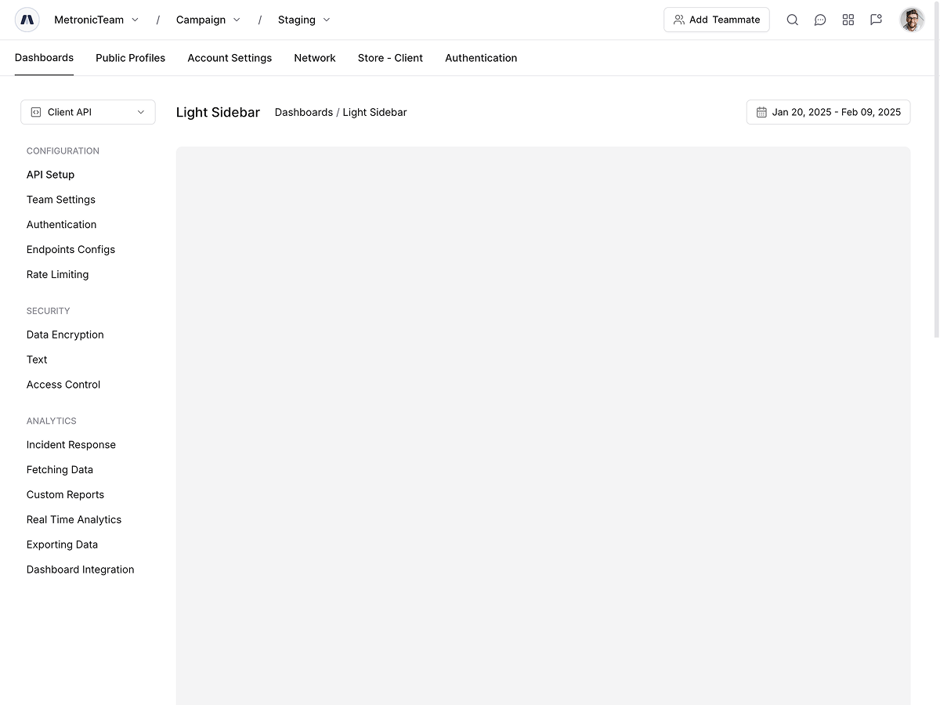Select the Store - Client tab

390,58
